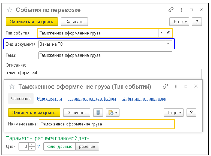
Task: Click the Вид документа field with Заказ на ТС
Action: pos(102,44)
